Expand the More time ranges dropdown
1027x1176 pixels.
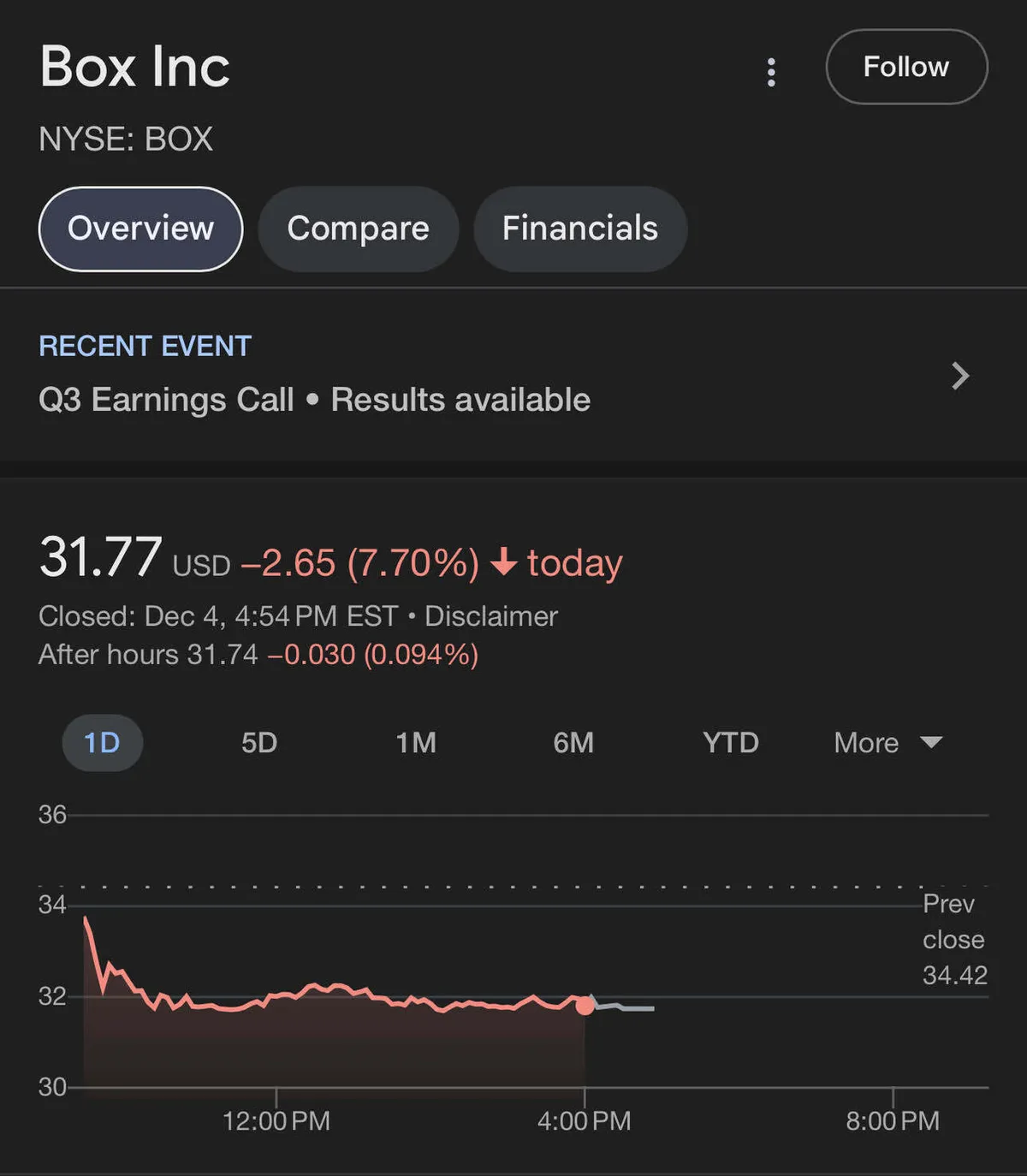(x=867, y=742)
